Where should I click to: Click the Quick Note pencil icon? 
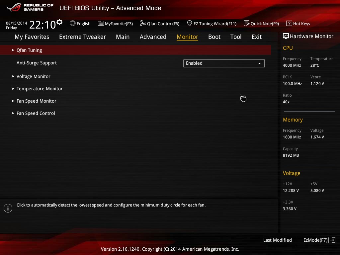click(x=247, y=23)
